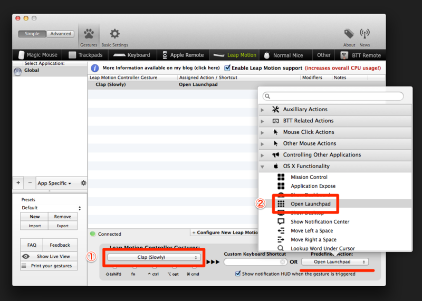Open Basic Settings gear icon
Viewport: 422px width, 301px height.
[x=114, y=34]
